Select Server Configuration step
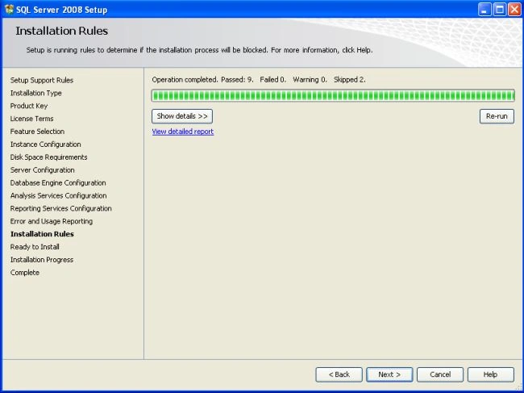 click(x=43, y=170)
